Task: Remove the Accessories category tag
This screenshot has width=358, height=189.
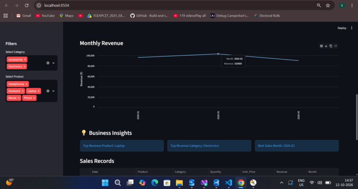Action: (25, 60)
